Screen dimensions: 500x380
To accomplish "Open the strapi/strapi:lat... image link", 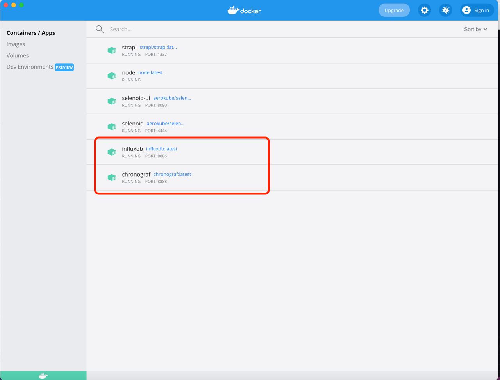I will [x=158, y=47].
